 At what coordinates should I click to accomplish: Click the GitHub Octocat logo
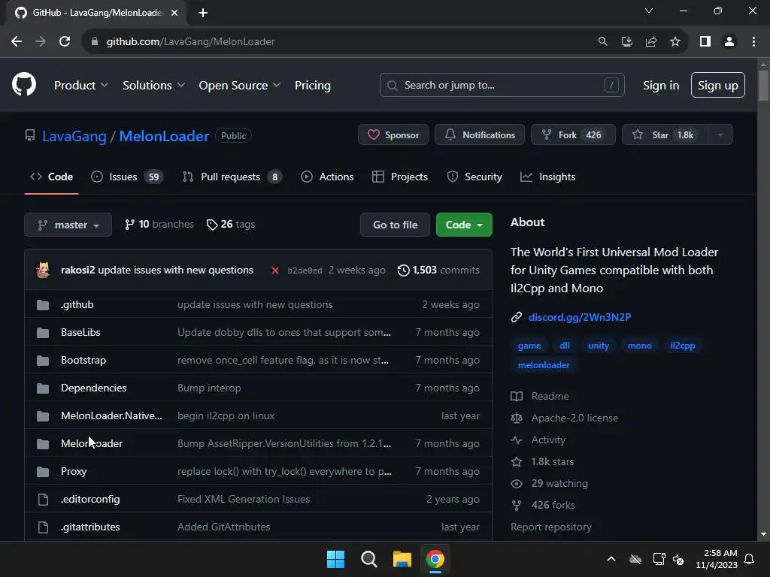pyautogui.click(x=24, y=84)
